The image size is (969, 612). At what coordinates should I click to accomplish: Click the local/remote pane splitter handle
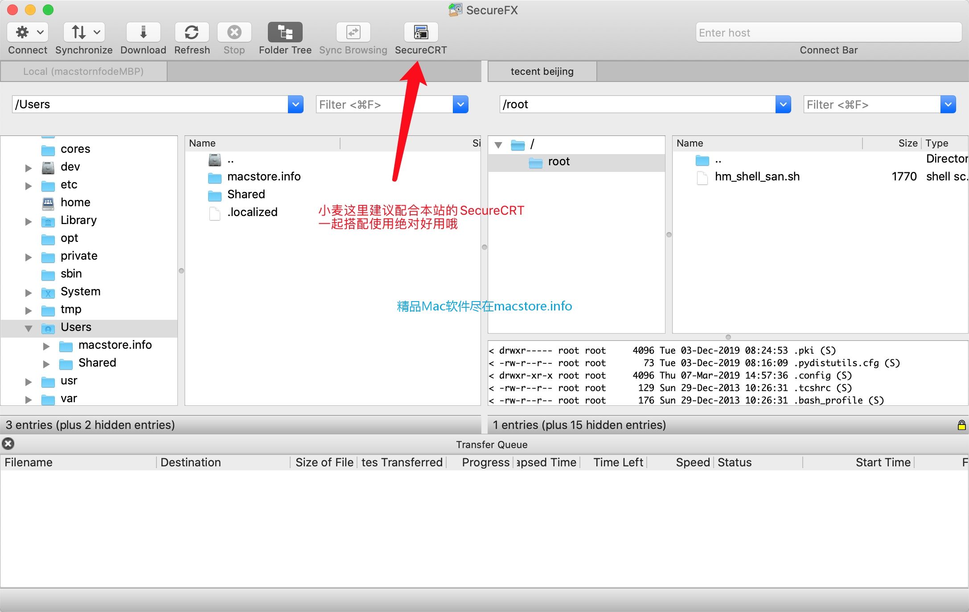484,247
